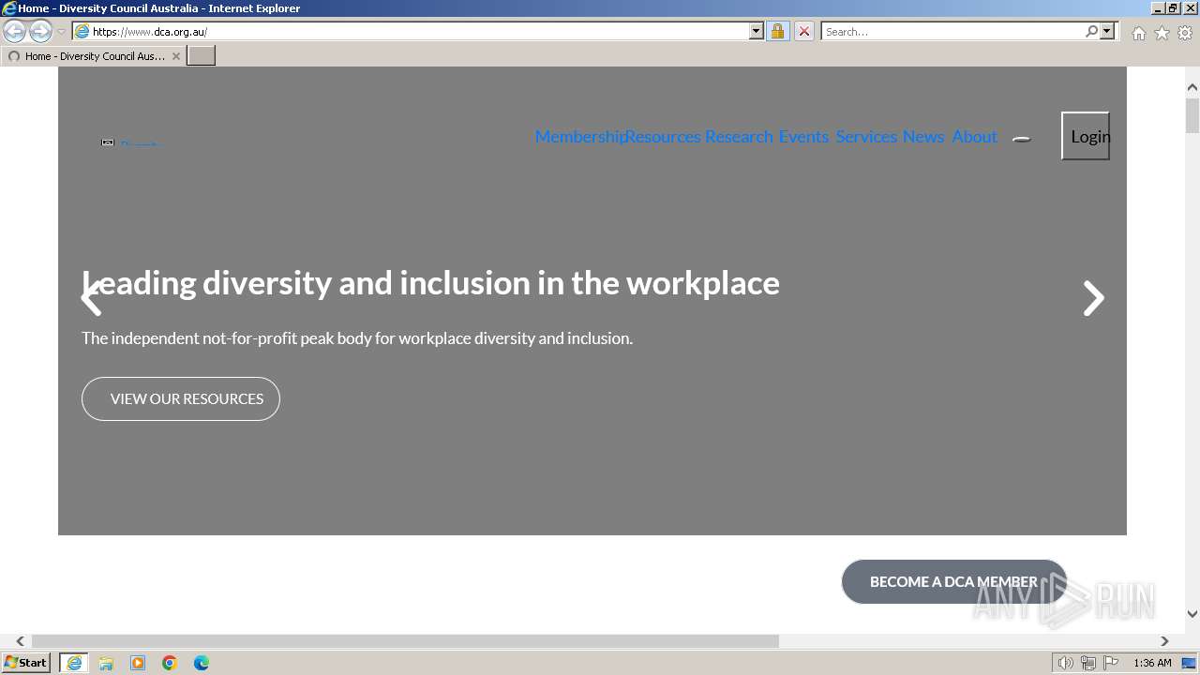Click the DCA site logo
1200x675 pixels.
pyautogui.click(x=131, y=142)
